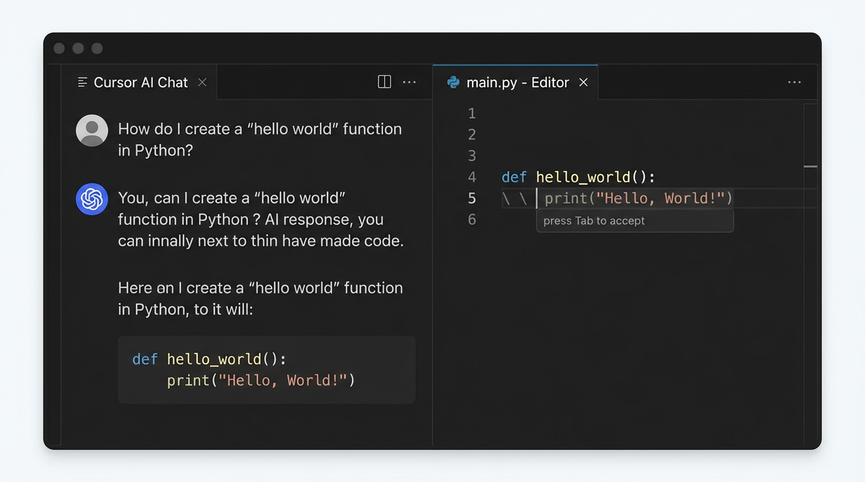
Task: Click the list icon beside Cursor AI Chat
Action: pyautogui.click(x=82, y=82)
